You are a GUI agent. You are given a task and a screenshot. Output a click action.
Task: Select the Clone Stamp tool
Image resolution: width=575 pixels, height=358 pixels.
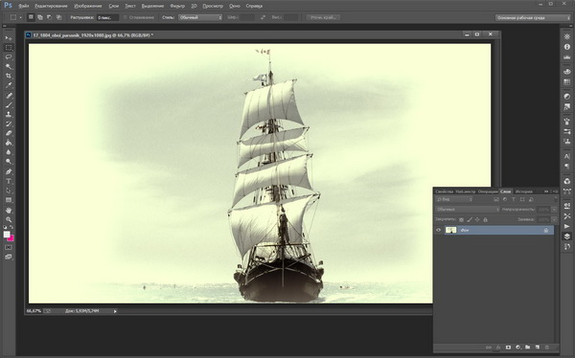9,115
